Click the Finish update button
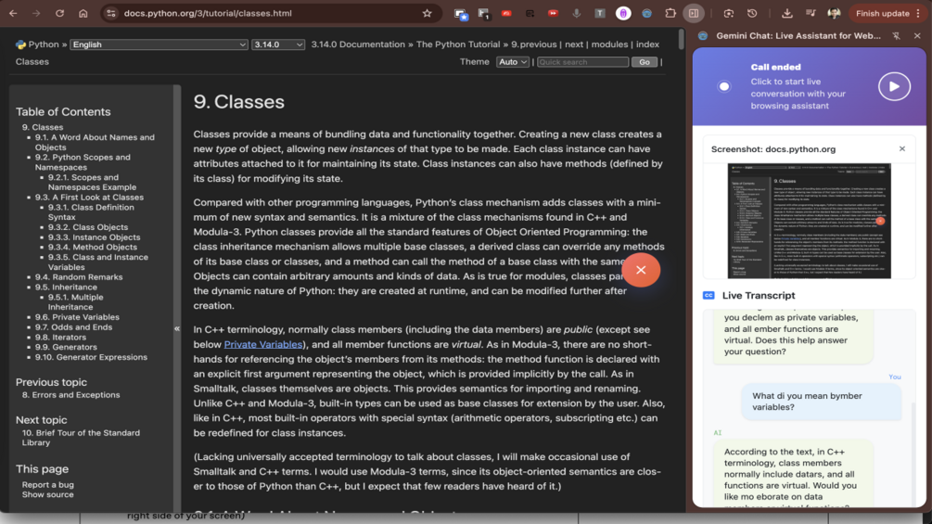The image size is (932, 524). pos(882,13)
